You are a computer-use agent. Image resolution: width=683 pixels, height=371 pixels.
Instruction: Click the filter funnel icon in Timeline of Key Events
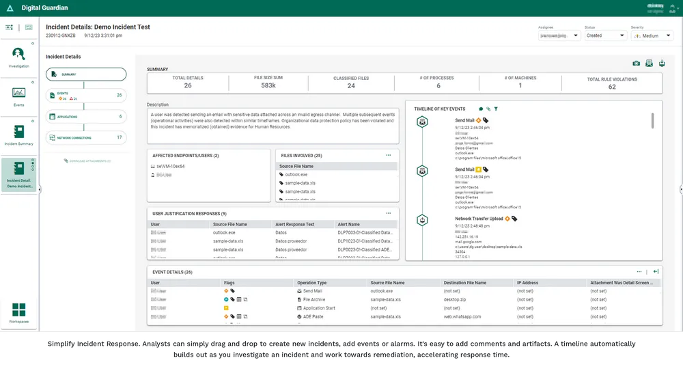point(496,109)
